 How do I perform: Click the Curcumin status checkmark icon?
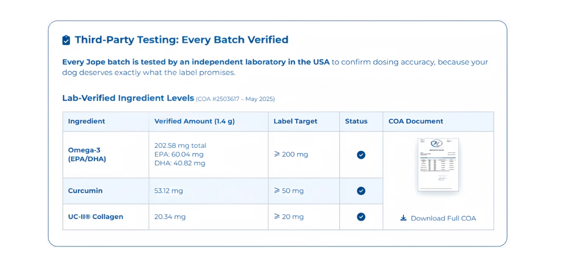click(x=361, y=191)
